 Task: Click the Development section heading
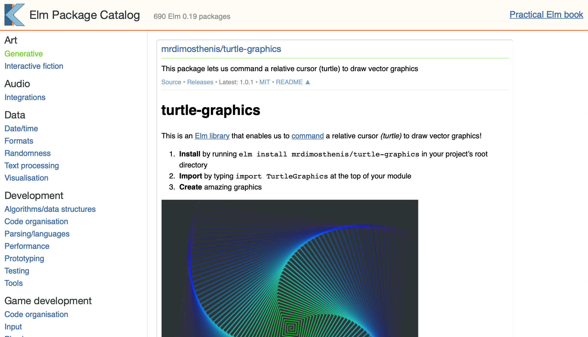click(34, 196)
